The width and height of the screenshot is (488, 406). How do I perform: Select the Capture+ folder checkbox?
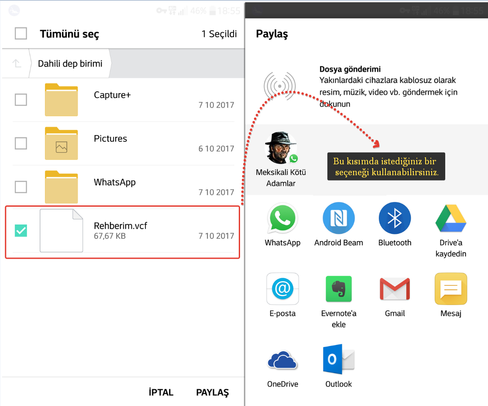21,100
